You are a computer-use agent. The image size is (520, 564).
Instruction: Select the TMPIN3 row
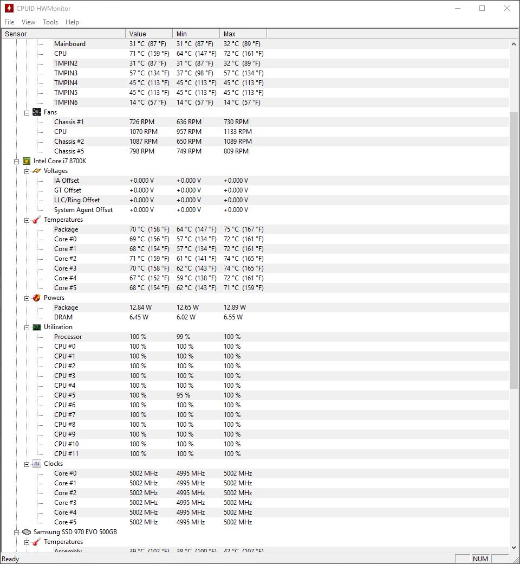pyautogui.click(x=281, y=73)
